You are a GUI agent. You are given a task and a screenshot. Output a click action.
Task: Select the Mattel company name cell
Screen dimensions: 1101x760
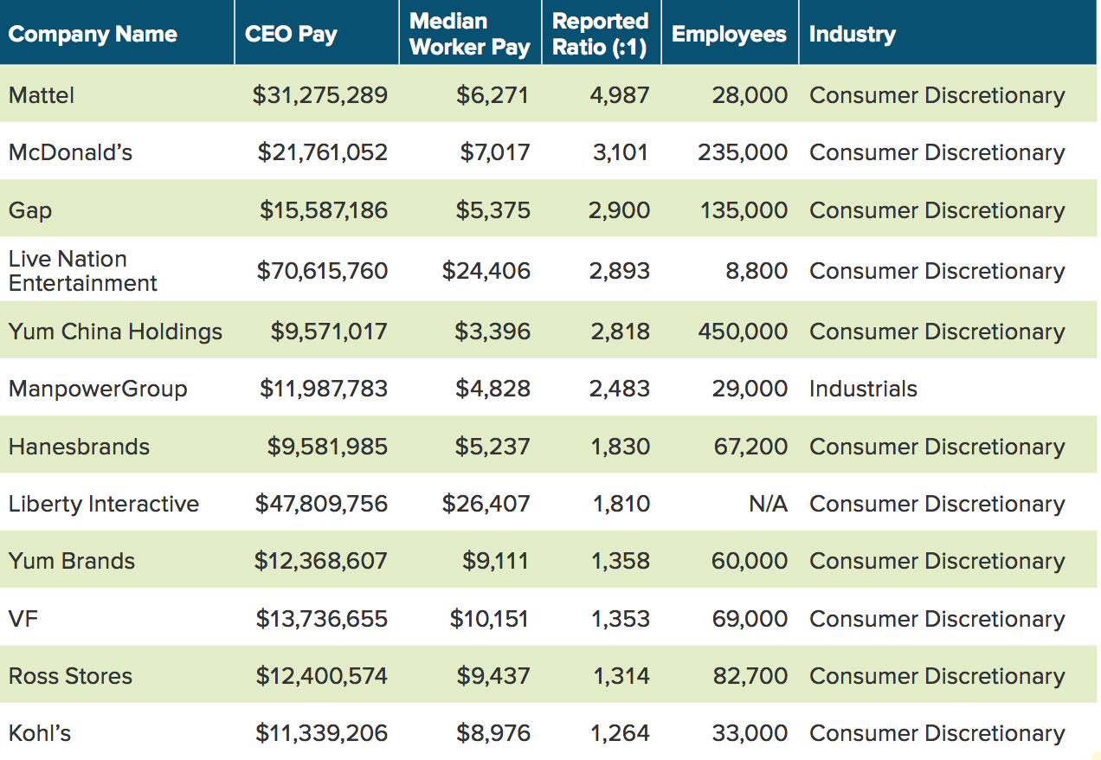point(42,95)
